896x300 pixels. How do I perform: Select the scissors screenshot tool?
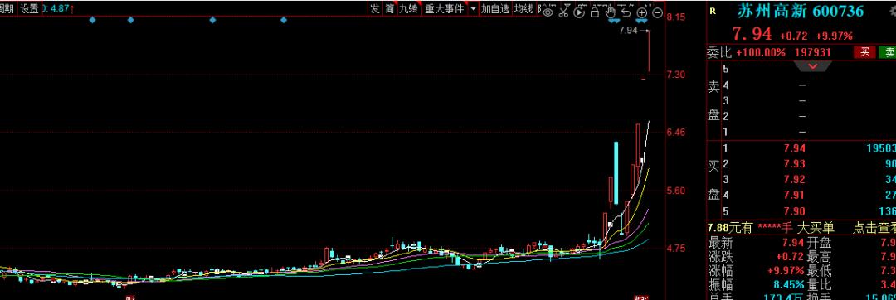click(564, 12)
